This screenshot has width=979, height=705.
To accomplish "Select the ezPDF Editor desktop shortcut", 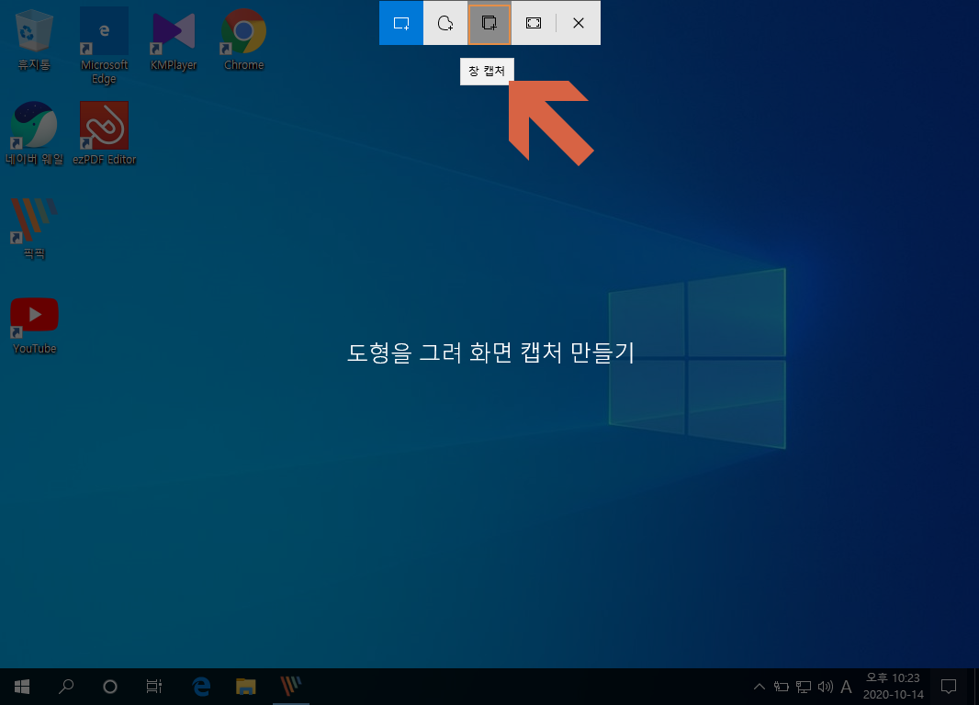I will point(105,134).
